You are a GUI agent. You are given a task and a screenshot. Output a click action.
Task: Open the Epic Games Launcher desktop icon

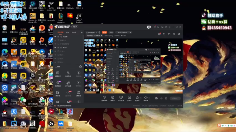[x=33, y=77]
